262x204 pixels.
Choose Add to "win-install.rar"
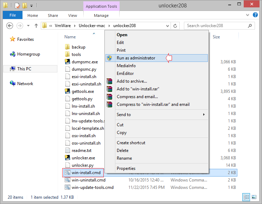point(156,89)
